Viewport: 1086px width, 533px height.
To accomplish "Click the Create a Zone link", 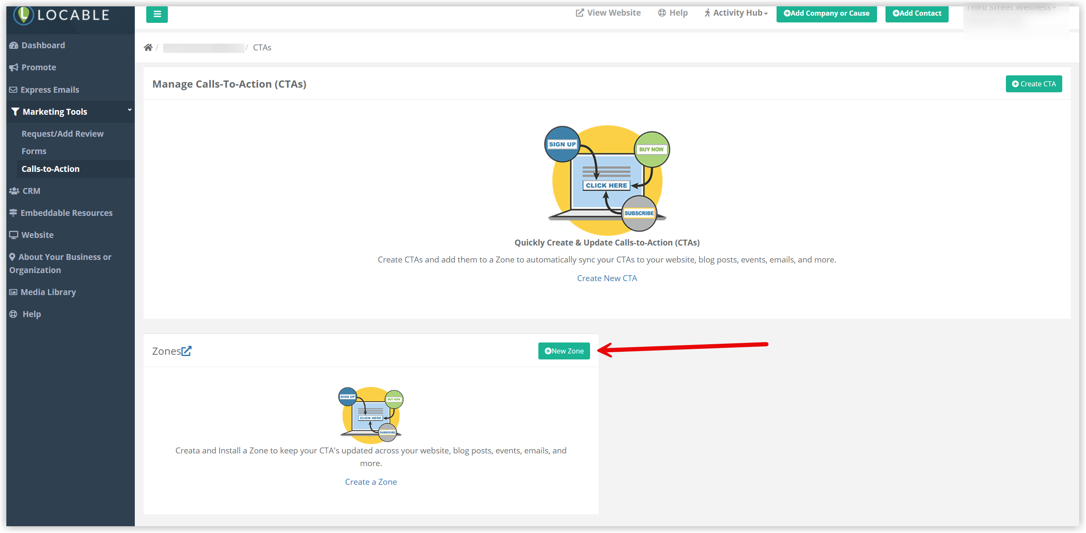I will 370,482.
